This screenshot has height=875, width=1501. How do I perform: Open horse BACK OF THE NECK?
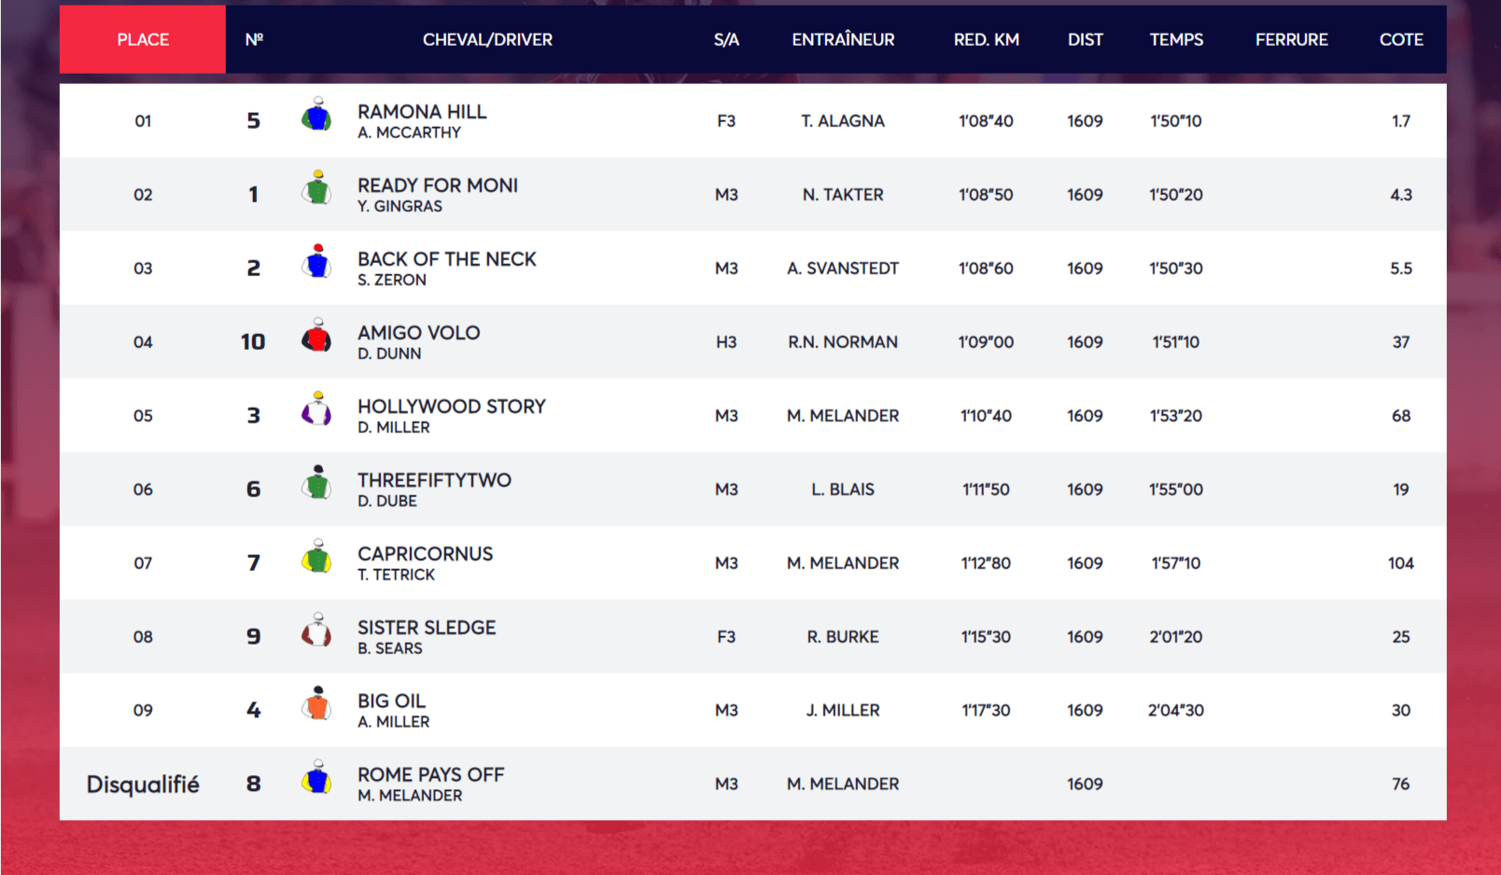click(447, 258)
